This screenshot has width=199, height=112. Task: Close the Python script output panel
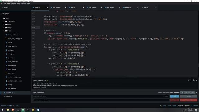tap(196, 80)
